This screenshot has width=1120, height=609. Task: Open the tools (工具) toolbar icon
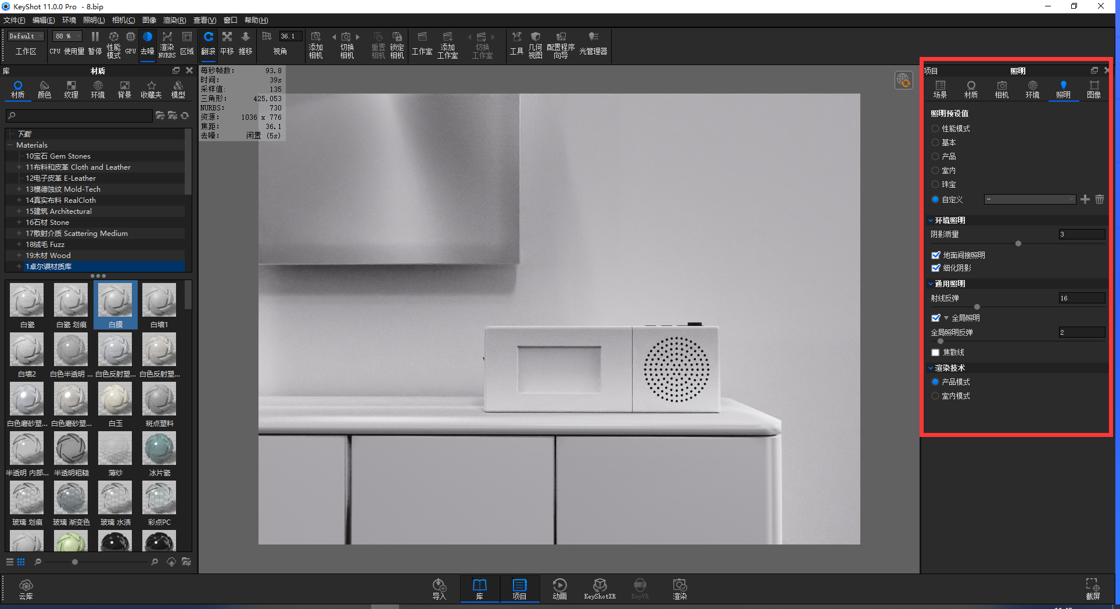[x=516, y=44]
